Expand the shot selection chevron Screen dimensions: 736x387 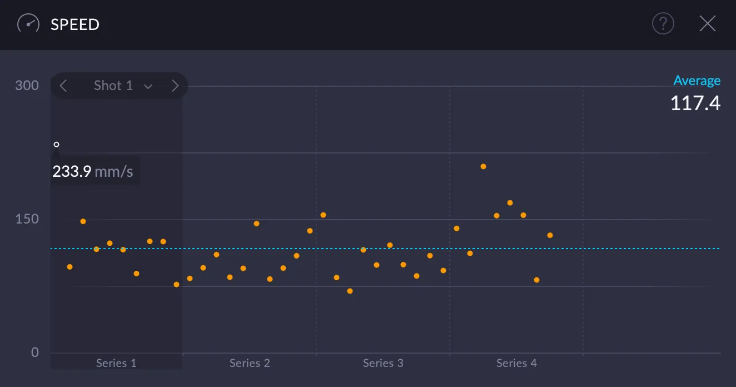pos(148,87)
